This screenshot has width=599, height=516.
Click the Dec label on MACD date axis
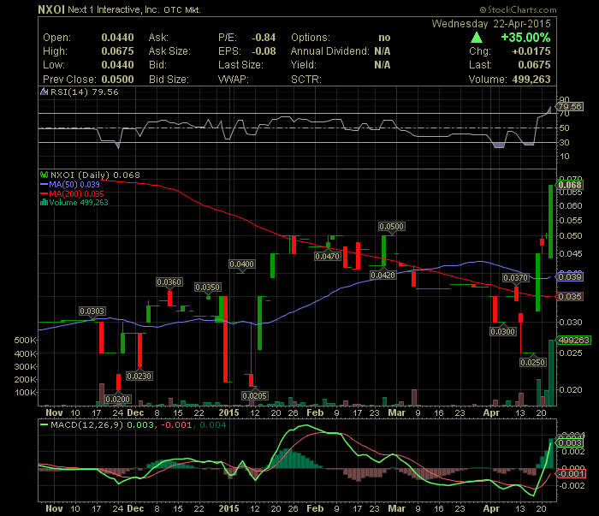tap(135, 508)
